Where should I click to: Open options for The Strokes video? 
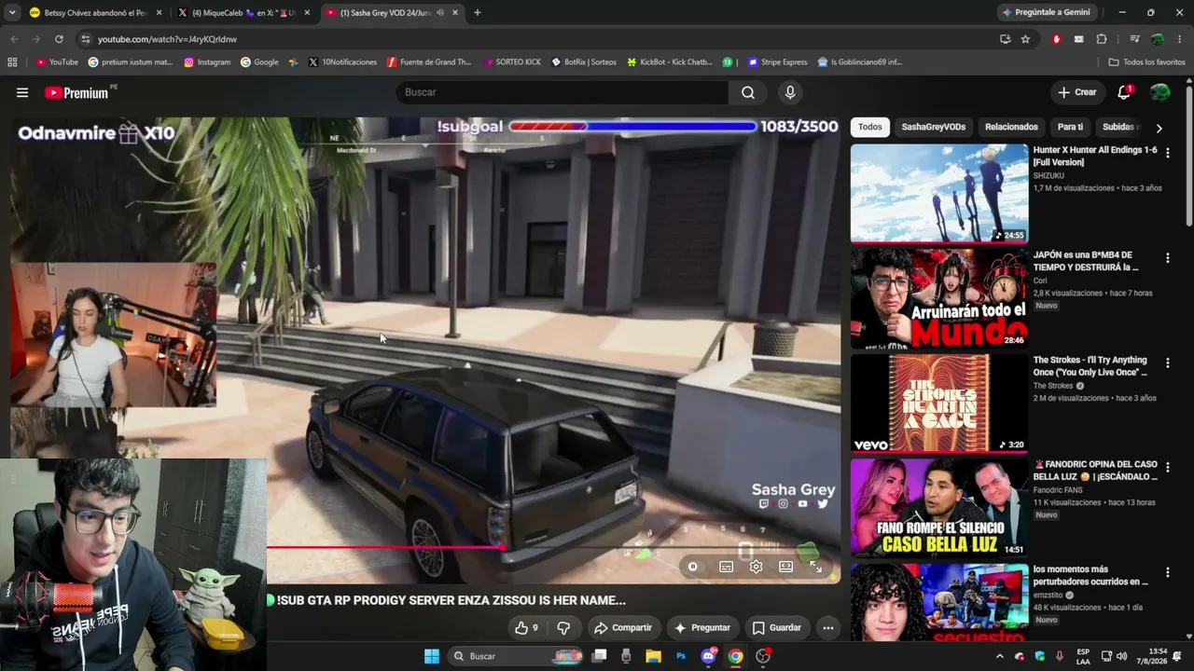point(1167,363)
